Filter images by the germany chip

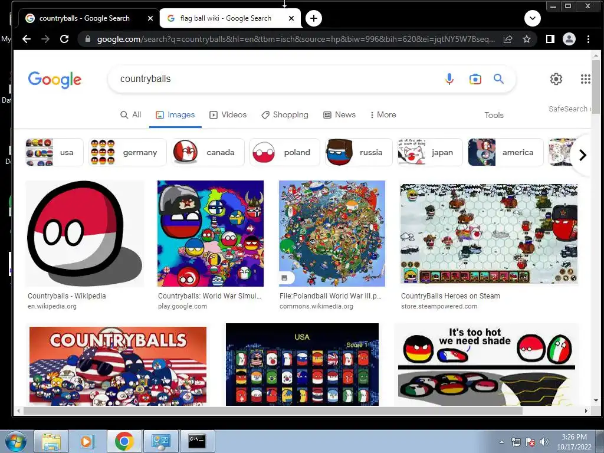127,152
